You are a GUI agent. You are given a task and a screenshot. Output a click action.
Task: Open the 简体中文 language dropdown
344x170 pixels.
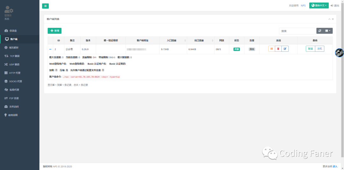coord(319,5)
